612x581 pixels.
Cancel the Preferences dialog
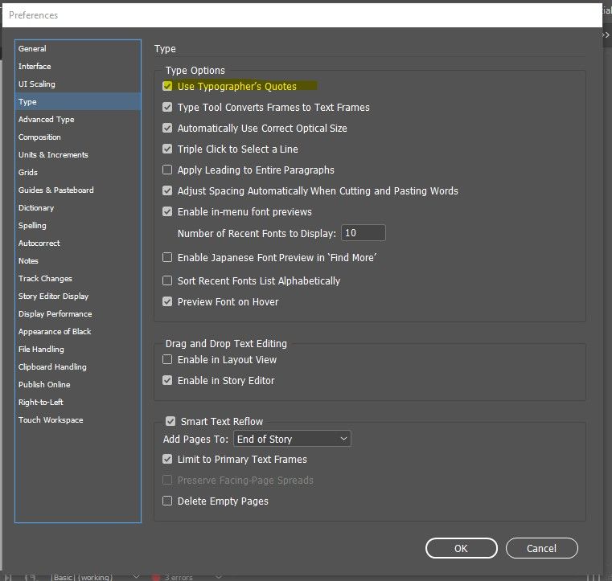(x=541, y=548)
